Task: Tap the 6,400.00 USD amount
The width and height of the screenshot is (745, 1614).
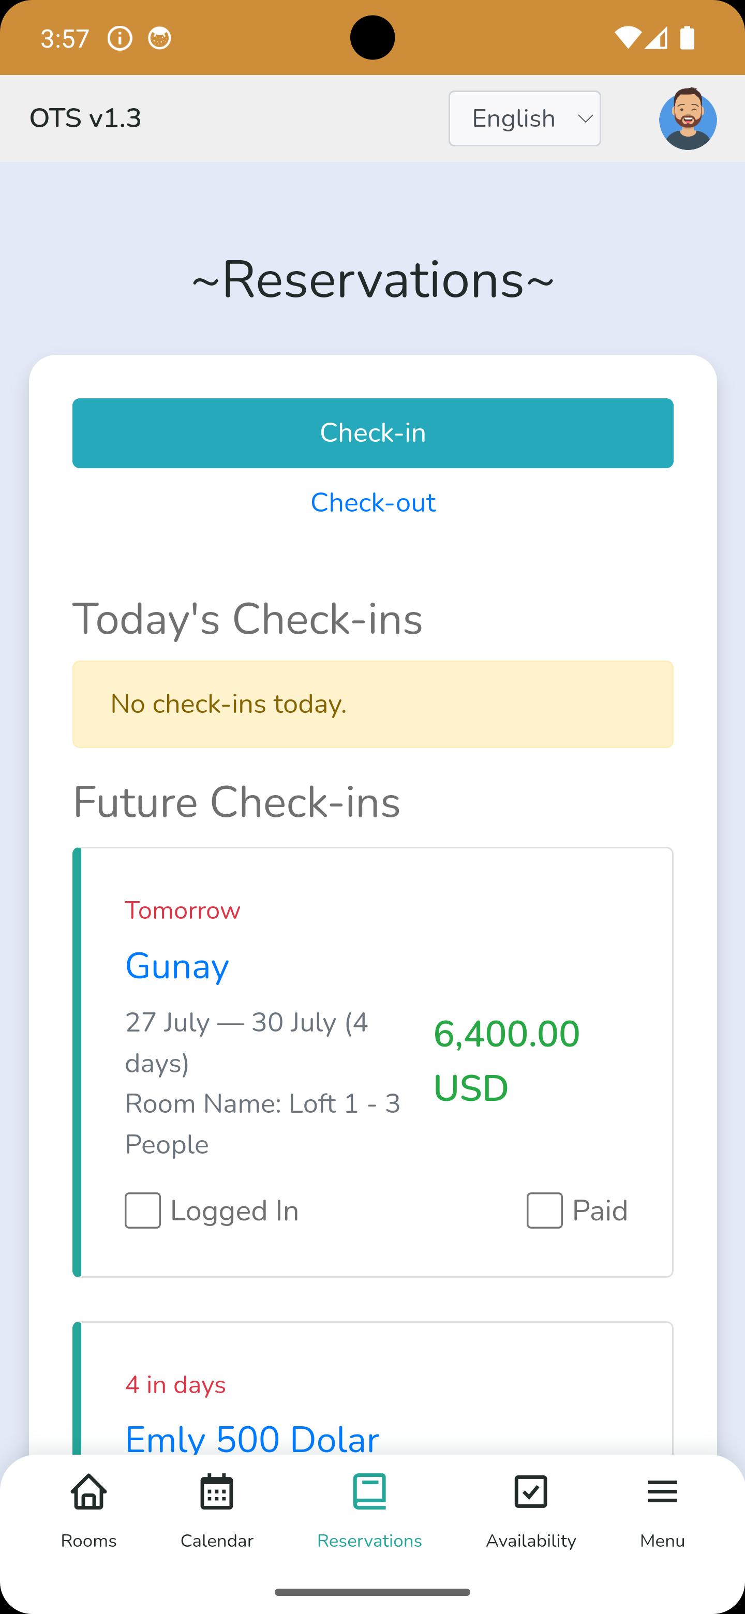Action: [506, 1060]
